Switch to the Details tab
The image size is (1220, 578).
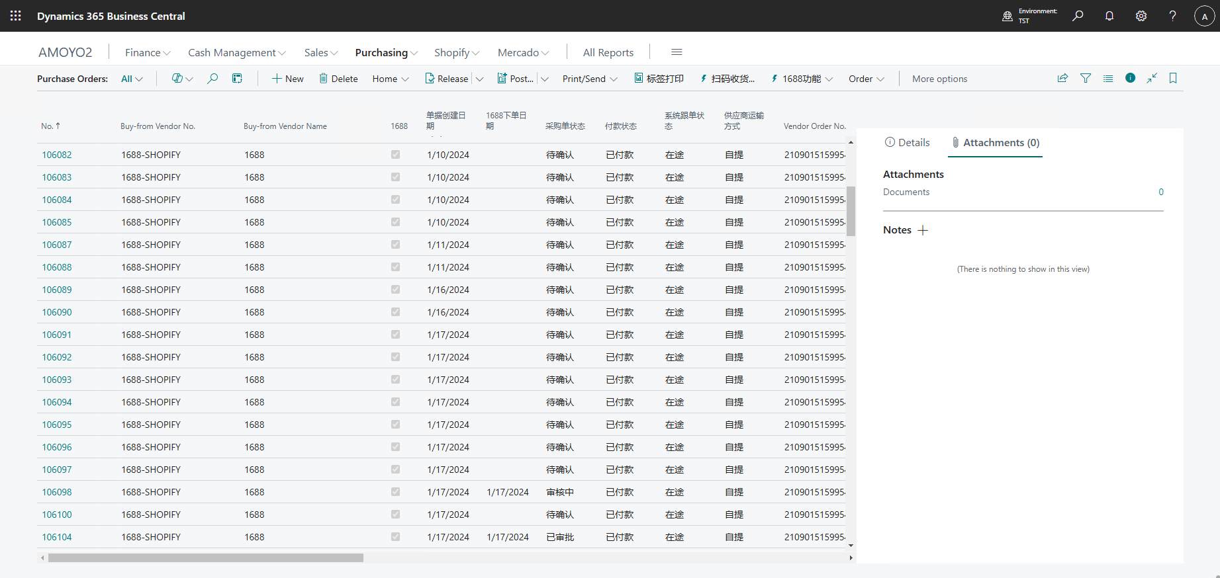coord(908,143)
